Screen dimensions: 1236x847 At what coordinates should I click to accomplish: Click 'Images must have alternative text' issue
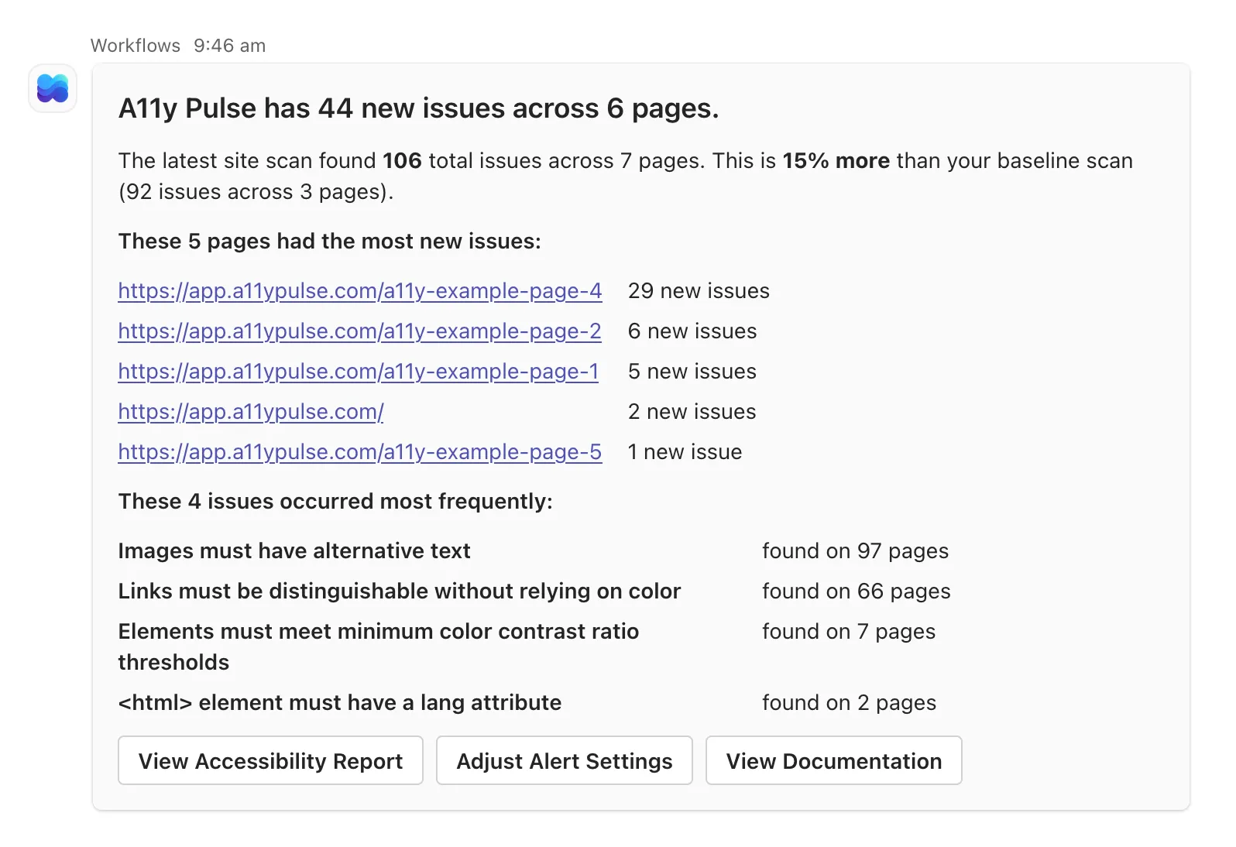tap(294, 550)
